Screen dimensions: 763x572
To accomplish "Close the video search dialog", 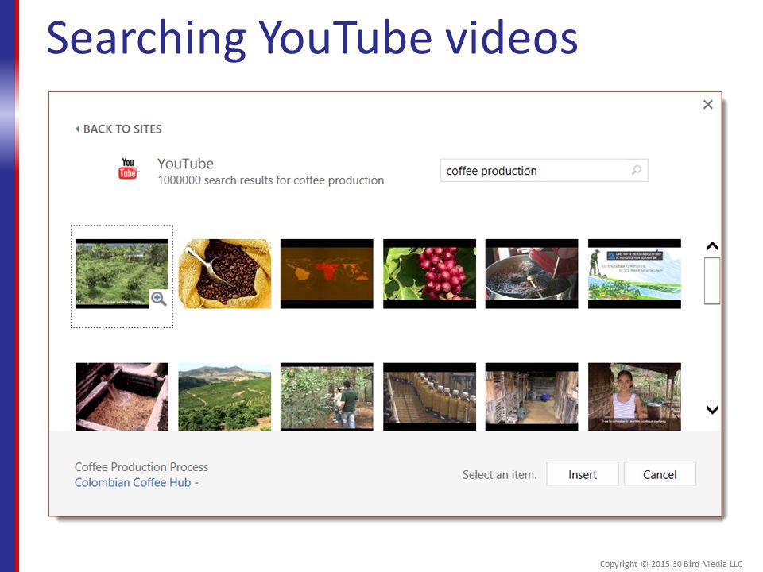I will click(708, 105).
